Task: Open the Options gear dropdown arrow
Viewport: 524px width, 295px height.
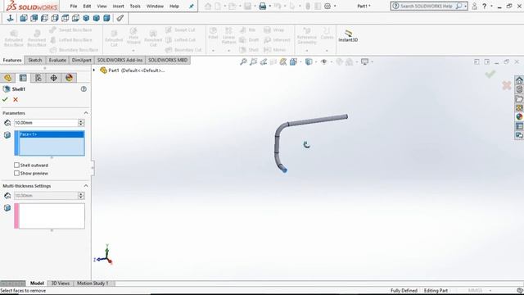Action: pyautogui.click(x=335, y=6)
